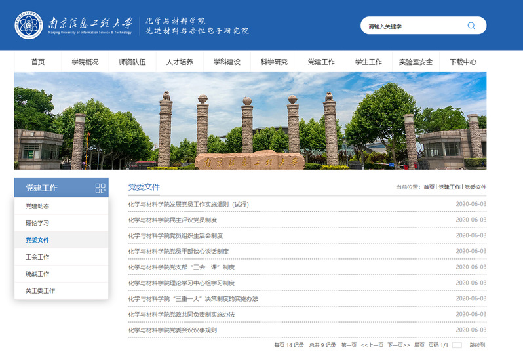Type-focus the 请输入关键字 search field

pyautogui.click(x=413, y=26)
